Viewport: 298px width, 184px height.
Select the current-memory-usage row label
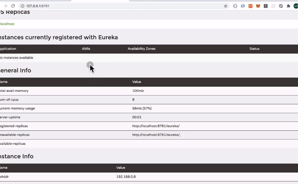17,108
